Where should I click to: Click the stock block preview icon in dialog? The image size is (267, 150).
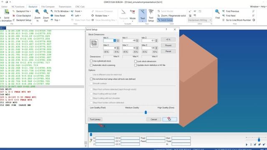(94, 43)
